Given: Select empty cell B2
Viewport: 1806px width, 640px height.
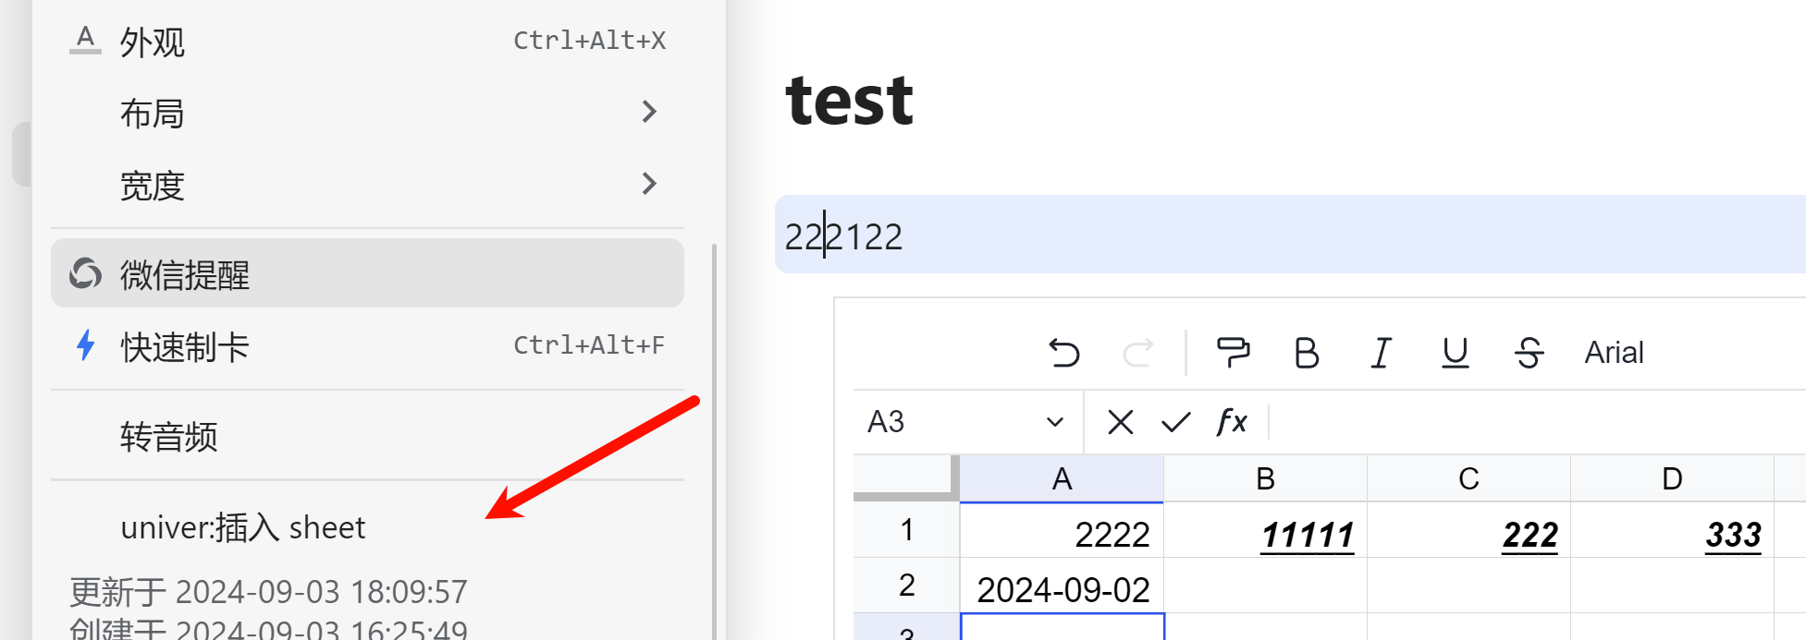Looking at the screenshot, I should click(1265, 586).
